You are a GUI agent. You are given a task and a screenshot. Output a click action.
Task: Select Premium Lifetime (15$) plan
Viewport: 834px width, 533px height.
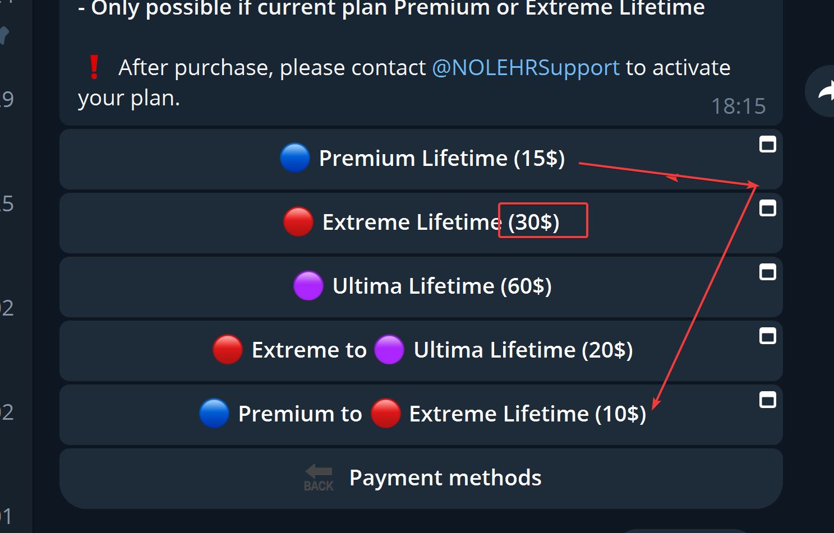441,159
